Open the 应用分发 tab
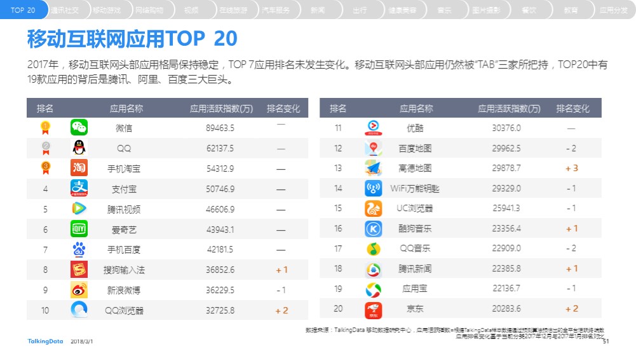 tap(614, 10)
